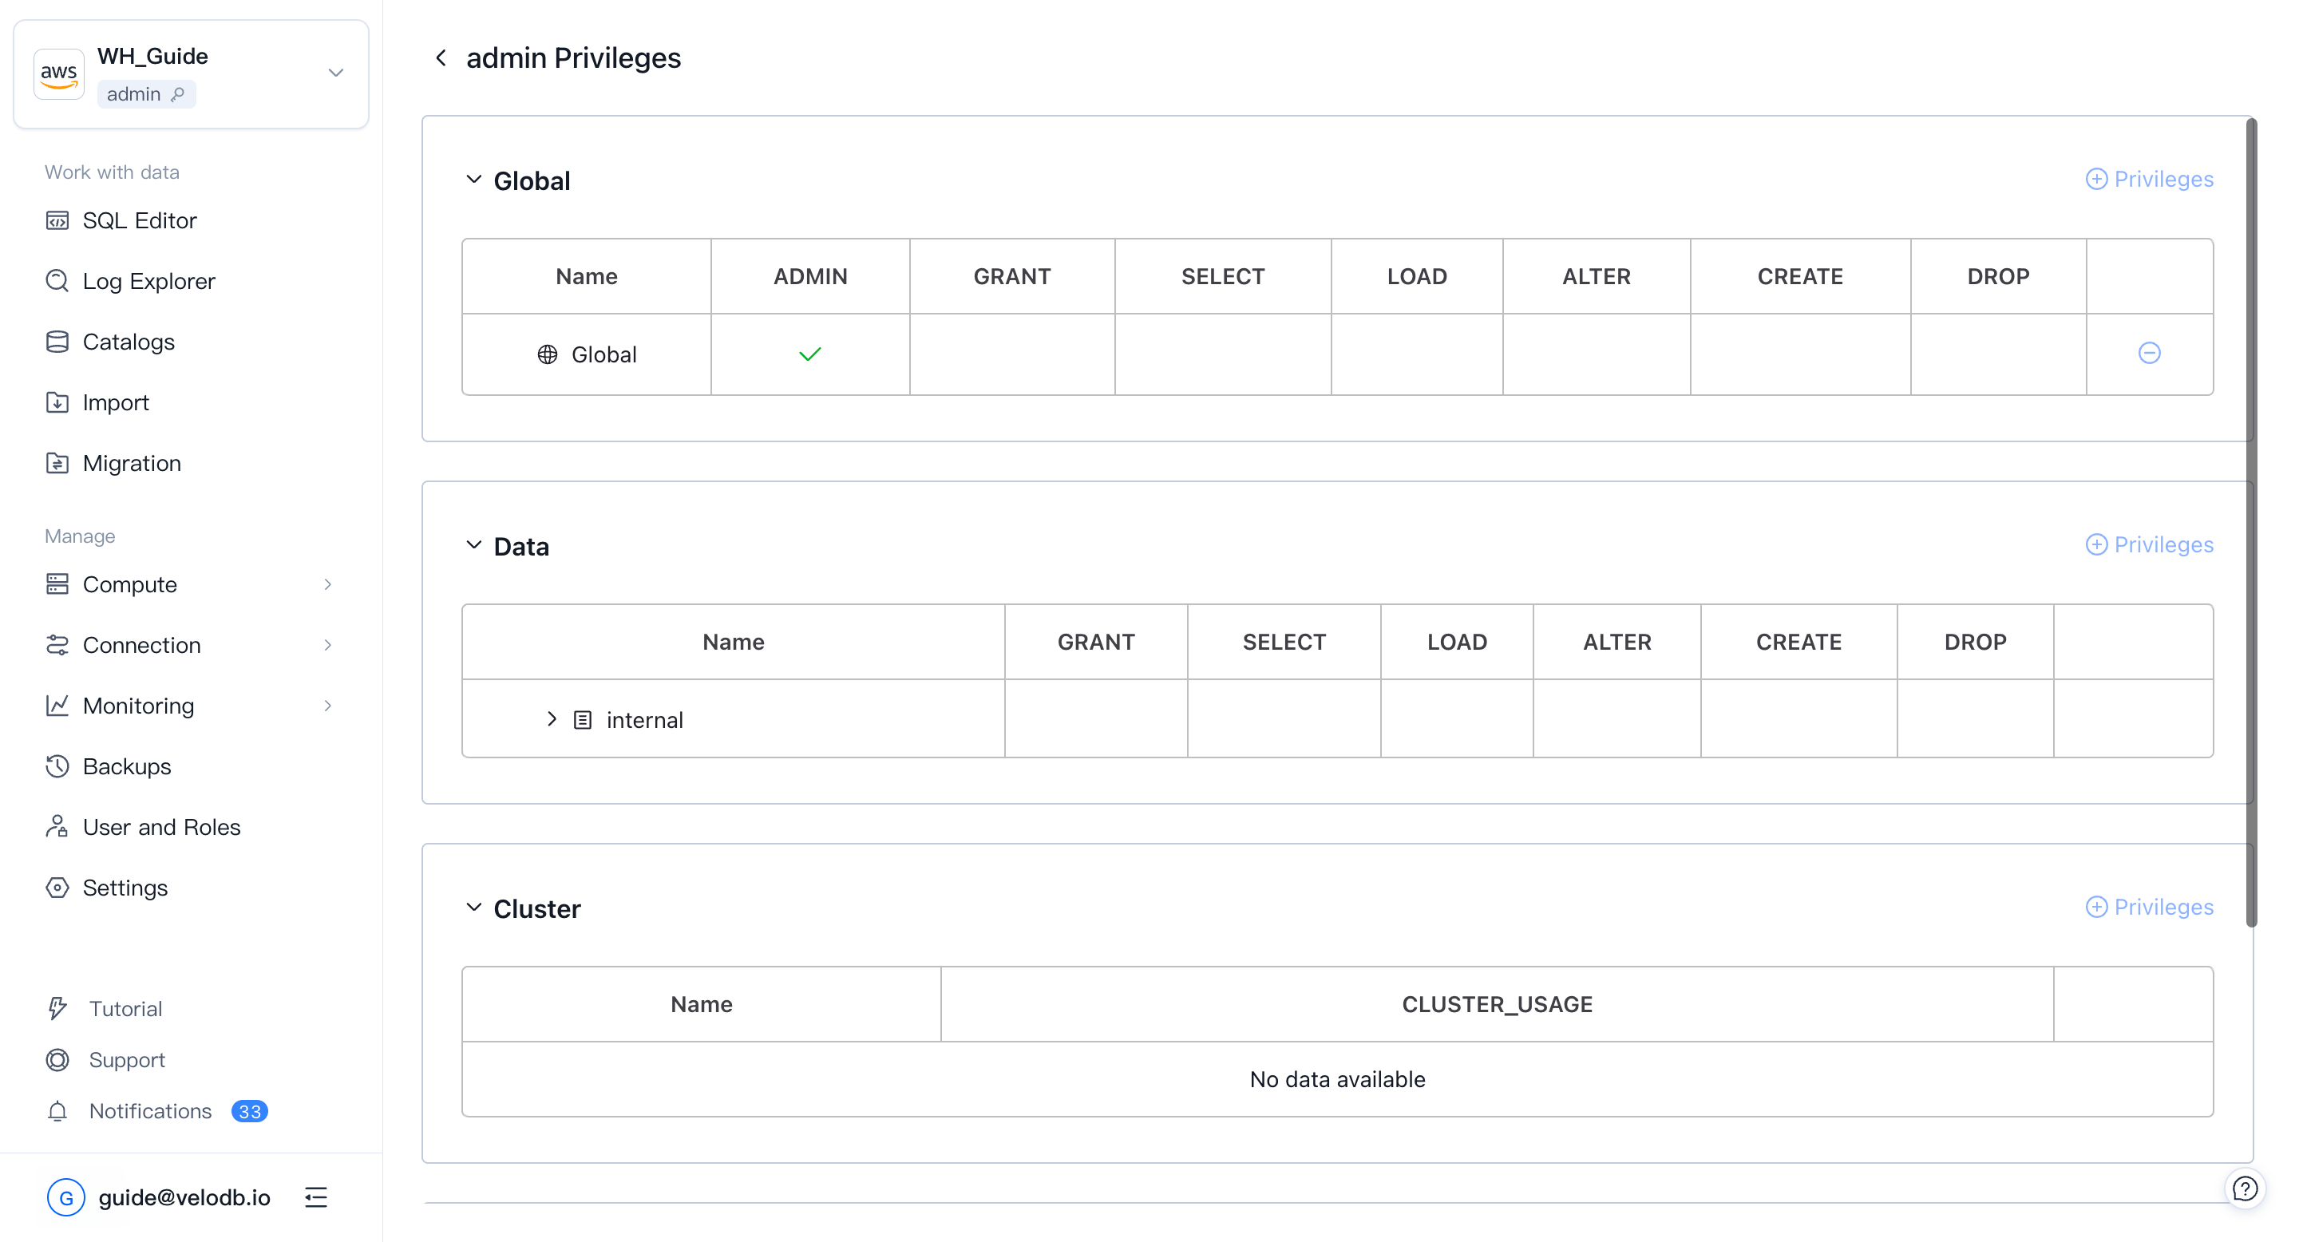2299x1242 pixels.
Task: Open the WH_Guide warehouse switcher dropdown
Action: point(334,73)
